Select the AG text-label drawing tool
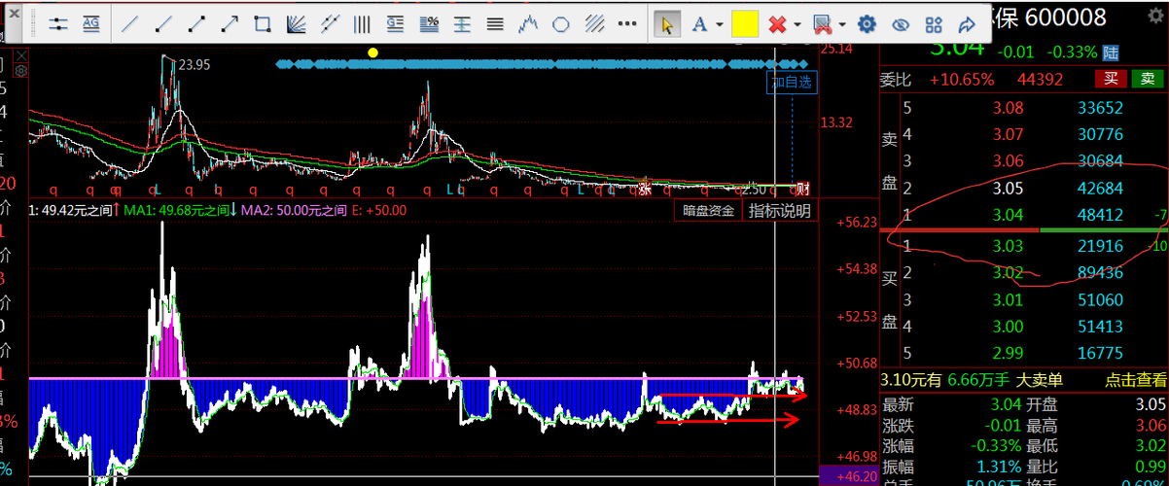 pos(90,23)
